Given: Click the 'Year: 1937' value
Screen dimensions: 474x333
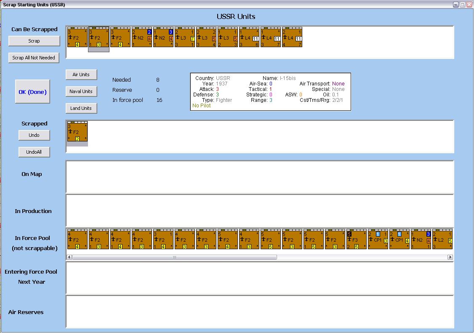Looking at the screenshot, I should point(221,84).
